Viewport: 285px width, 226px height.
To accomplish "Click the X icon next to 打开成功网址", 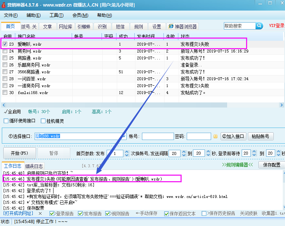I will [x=40, y=214].
